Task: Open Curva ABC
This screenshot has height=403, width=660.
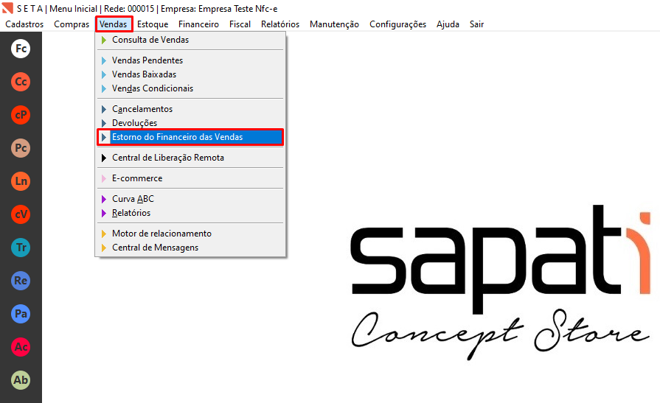Action: [190, 199]
